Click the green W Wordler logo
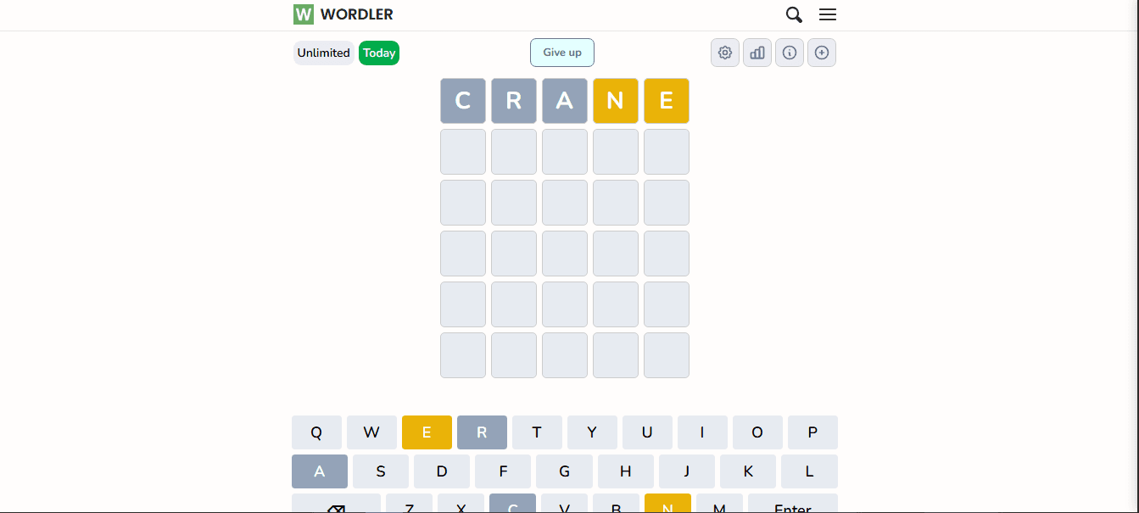 coord(304,14)
